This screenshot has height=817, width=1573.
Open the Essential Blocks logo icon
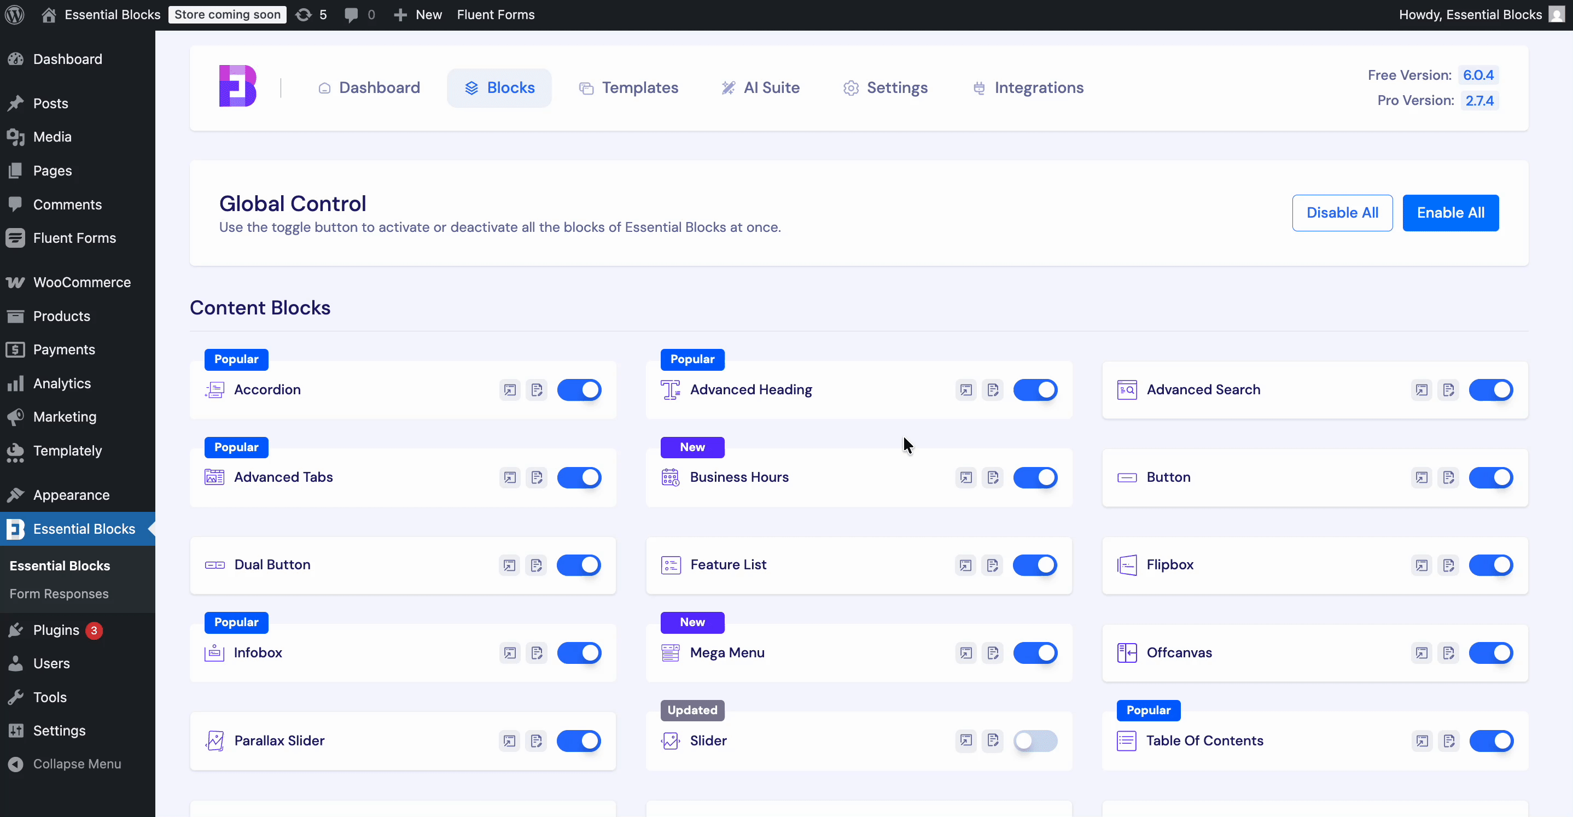[236, 86]
